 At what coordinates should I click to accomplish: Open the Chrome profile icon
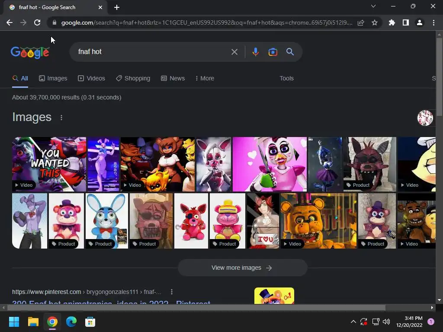pyautogui.click(x=420, y=22)
